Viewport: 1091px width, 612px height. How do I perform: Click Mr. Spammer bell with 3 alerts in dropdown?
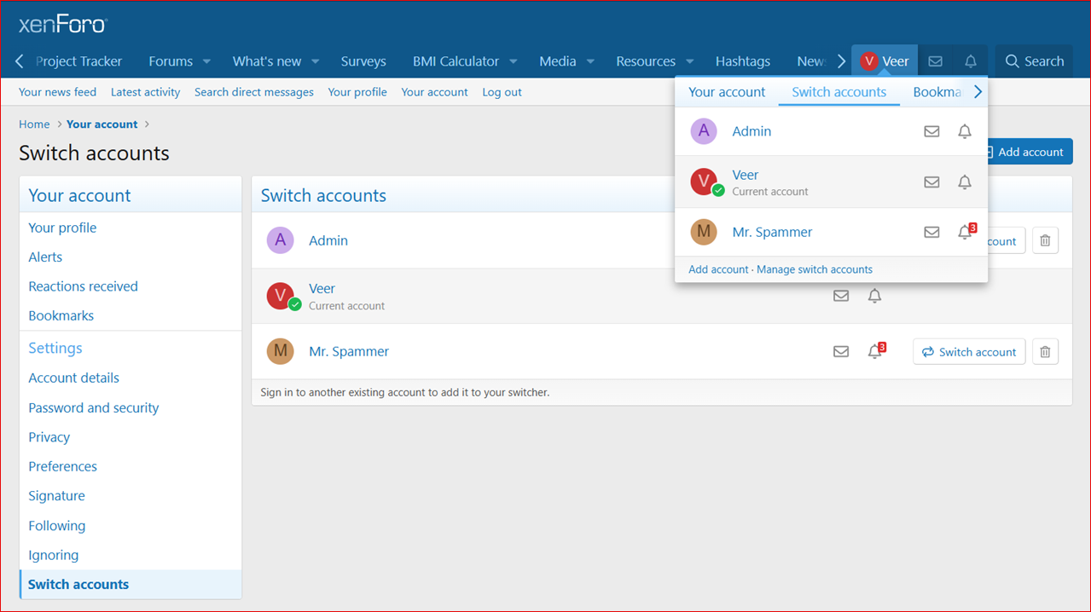click(966, 232)
